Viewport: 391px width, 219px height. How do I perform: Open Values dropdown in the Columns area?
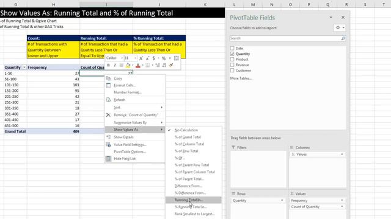(x=342, y=154)
